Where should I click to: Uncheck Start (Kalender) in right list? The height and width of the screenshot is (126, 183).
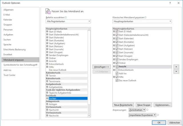click(117, 38)
